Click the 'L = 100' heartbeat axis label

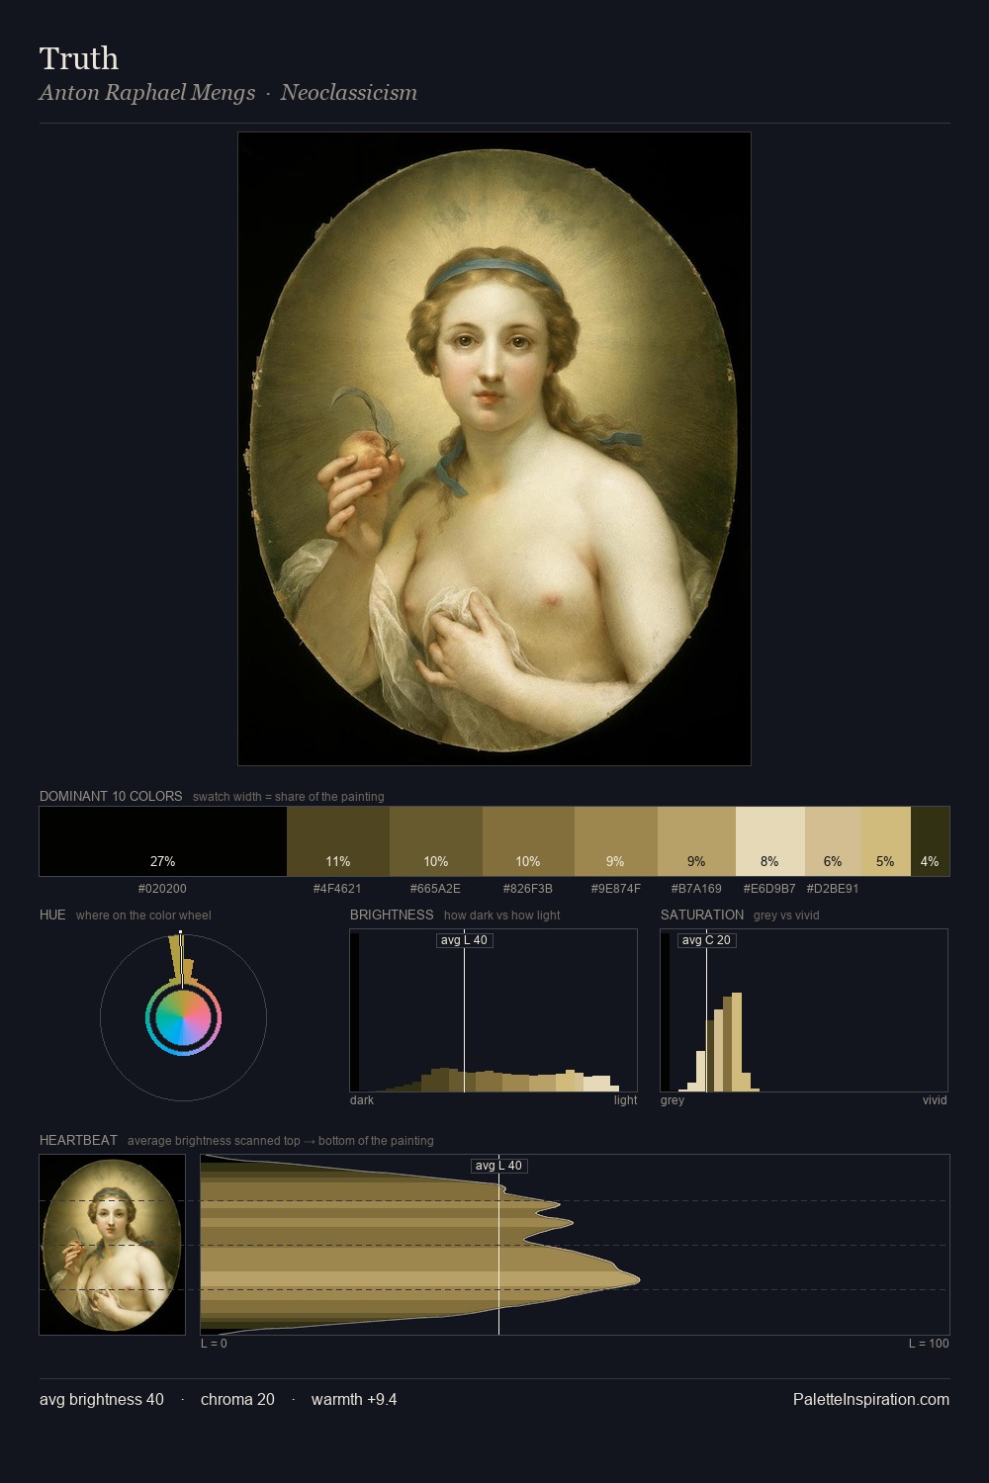[x=929, y=1344]
